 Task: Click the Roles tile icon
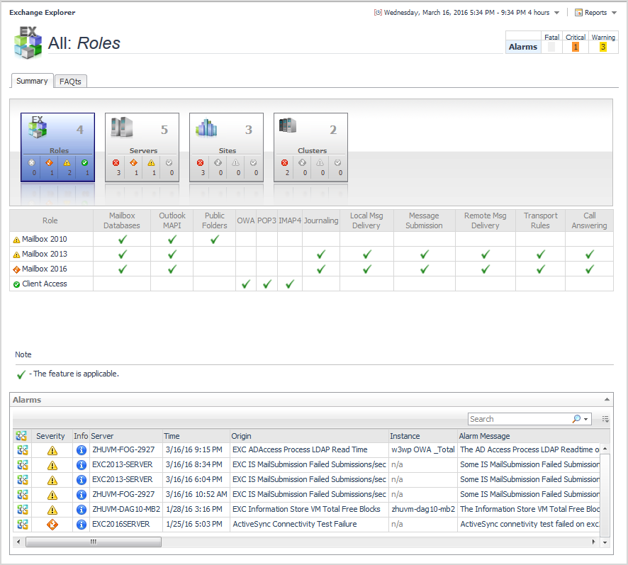point(38,128)
